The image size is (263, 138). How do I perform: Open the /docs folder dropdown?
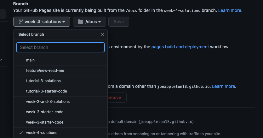coord(89,22)
